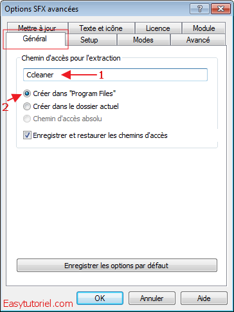Viewport: 234px width, 312px height.
Task: Open the Texte et icône tab
Action: pyautogui.click(x=101, y=28)
